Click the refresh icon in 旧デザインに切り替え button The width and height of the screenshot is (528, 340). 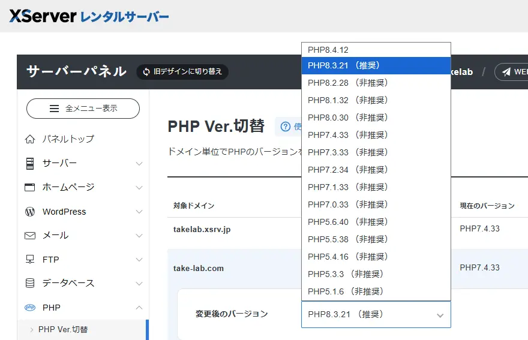coord(146,72)
